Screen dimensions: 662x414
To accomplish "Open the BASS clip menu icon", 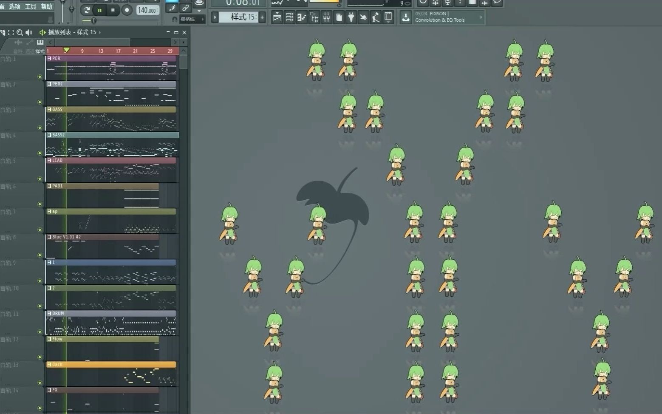I will tap(49, 110).
